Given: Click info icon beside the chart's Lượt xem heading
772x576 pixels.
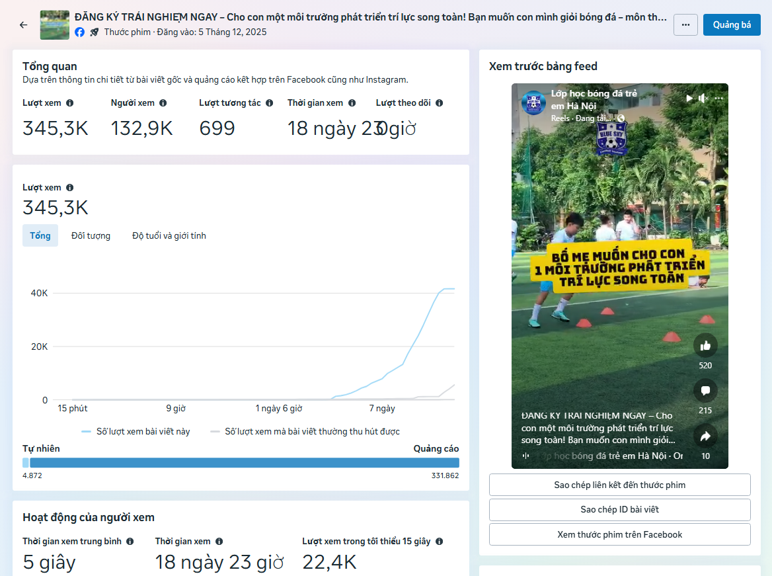Looking at the screenshot, I should click(x=70, y=188).
